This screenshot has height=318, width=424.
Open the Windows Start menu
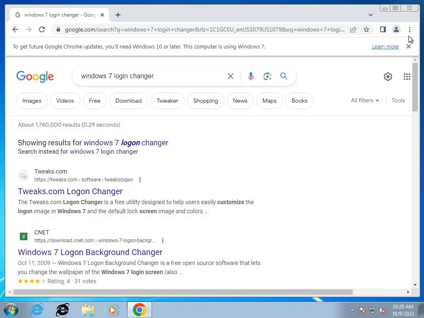pos(11,310)
